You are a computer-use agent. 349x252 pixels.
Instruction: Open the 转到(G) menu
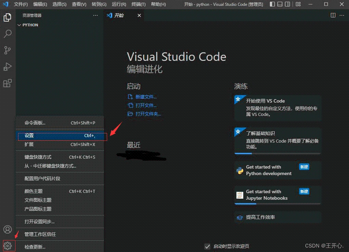99,4
